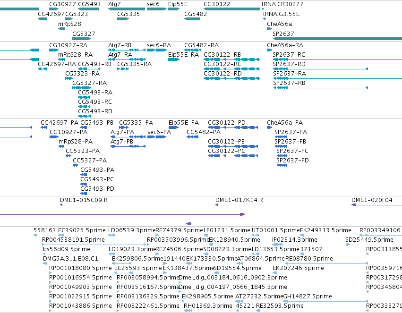Image resolution: width=402 pixels, height=313 pixels.
Task: Click the tRNA:CR30227 gene label
Action: (282, 4)
